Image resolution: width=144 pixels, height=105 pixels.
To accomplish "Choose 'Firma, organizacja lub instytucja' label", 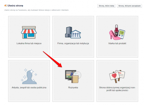I will click(73, 43).
